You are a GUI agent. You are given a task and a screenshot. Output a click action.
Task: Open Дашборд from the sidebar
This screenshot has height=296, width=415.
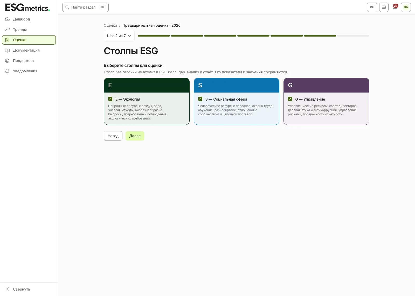(29, 19)
